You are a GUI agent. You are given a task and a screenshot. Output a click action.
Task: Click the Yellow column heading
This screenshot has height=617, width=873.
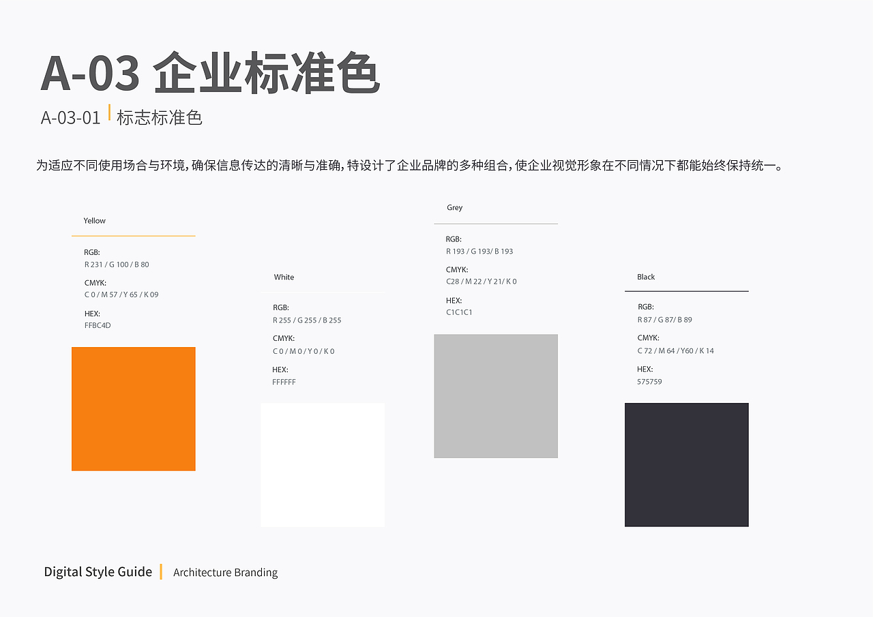pos(94,220)
